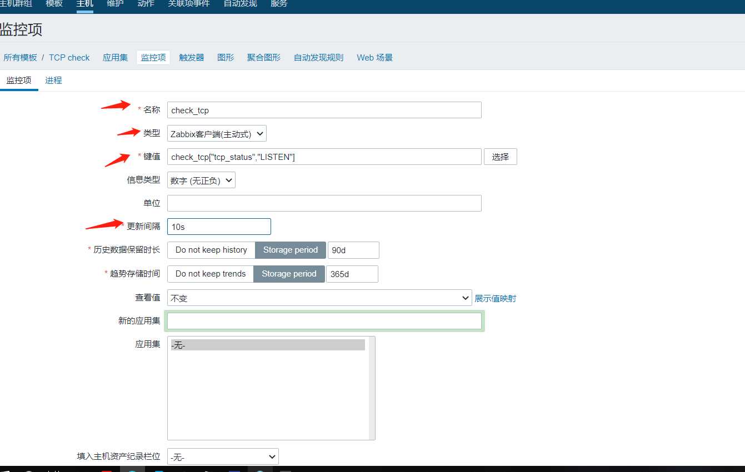The image size is (745, 472).
Task: Choose Storage period for 趋势存储时间
Action: pos(289,274)
